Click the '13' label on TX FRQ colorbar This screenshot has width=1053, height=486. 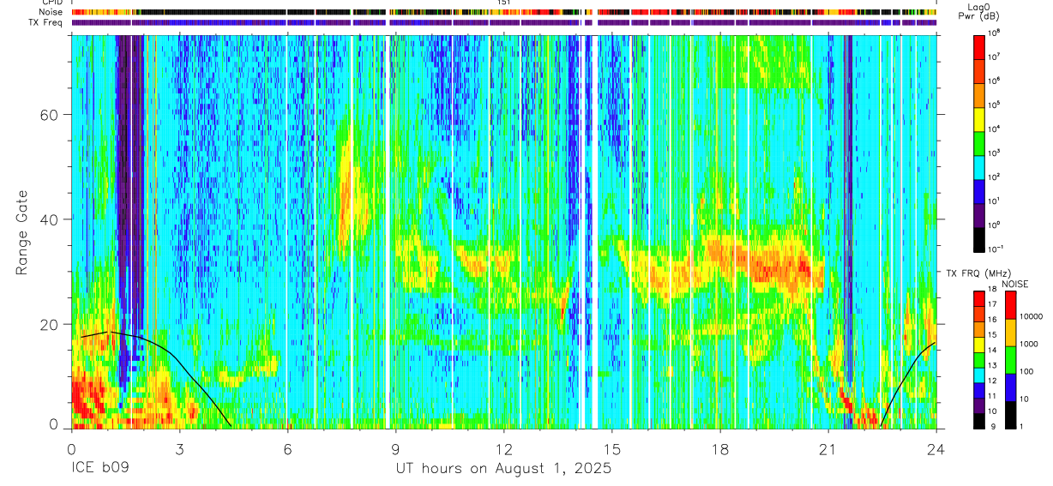tap(992, 365)
